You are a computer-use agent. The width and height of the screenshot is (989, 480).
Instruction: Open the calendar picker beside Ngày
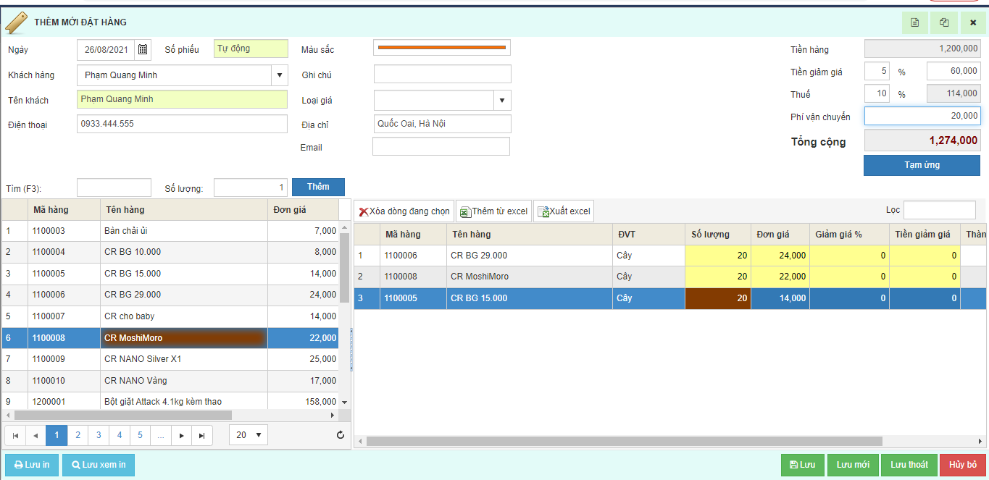[x=143, y=49]
